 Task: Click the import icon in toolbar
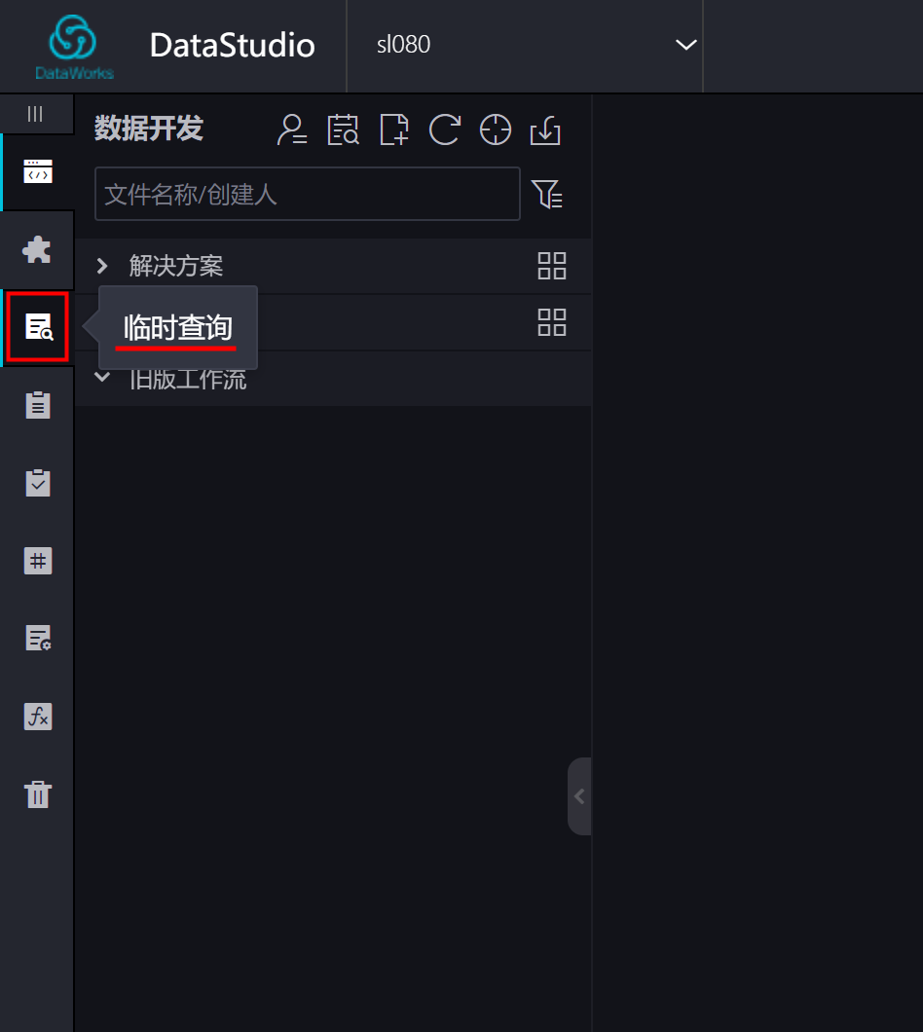pyautogui.click(x=545, y=129)
